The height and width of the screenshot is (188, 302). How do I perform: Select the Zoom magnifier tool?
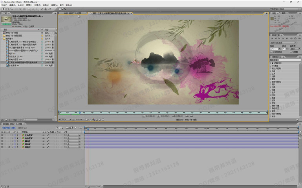(11, 9)
